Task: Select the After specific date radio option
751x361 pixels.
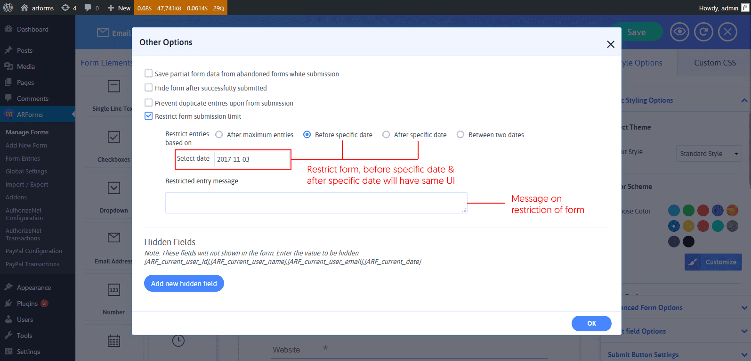Action: point(386,135)
